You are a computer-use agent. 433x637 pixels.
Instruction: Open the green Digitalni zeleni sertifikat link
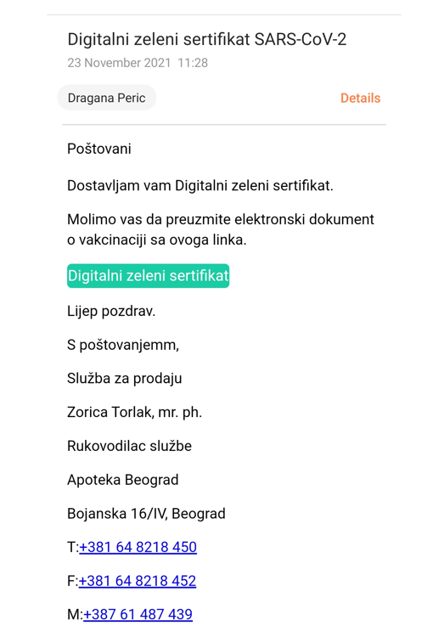(x=149, y=276)
